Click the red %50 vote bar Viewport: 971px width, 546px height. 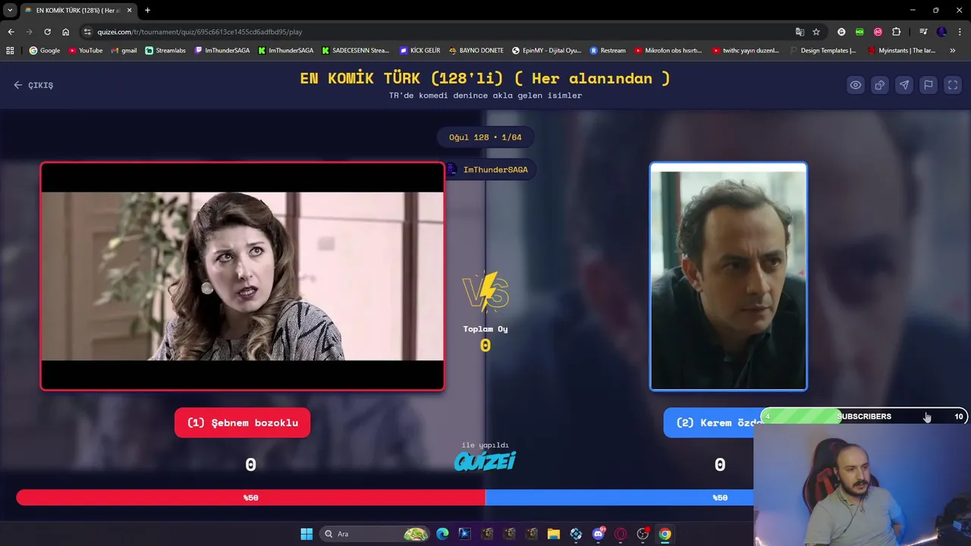250,497
